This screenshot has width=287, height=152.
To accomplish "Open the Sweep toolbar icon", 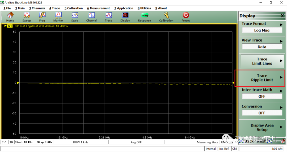I will pos(27,17).
